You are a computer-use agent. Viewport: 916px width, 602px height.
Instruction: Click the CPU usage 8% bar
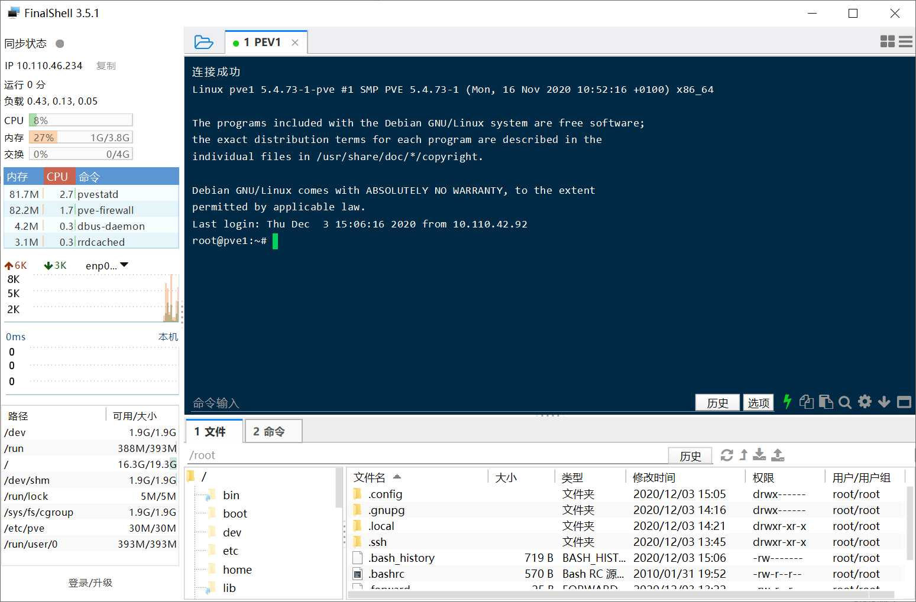(x=81, y=120)
